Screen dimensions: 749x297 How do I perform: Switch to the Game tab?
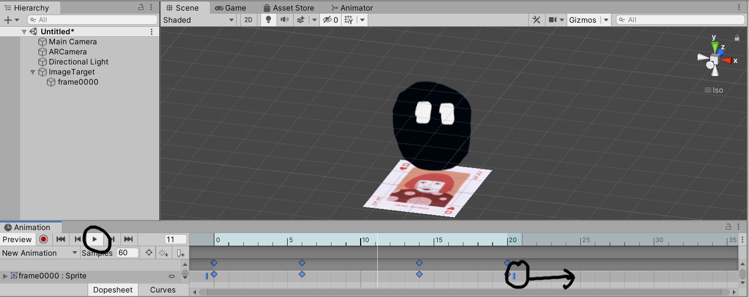231,8
